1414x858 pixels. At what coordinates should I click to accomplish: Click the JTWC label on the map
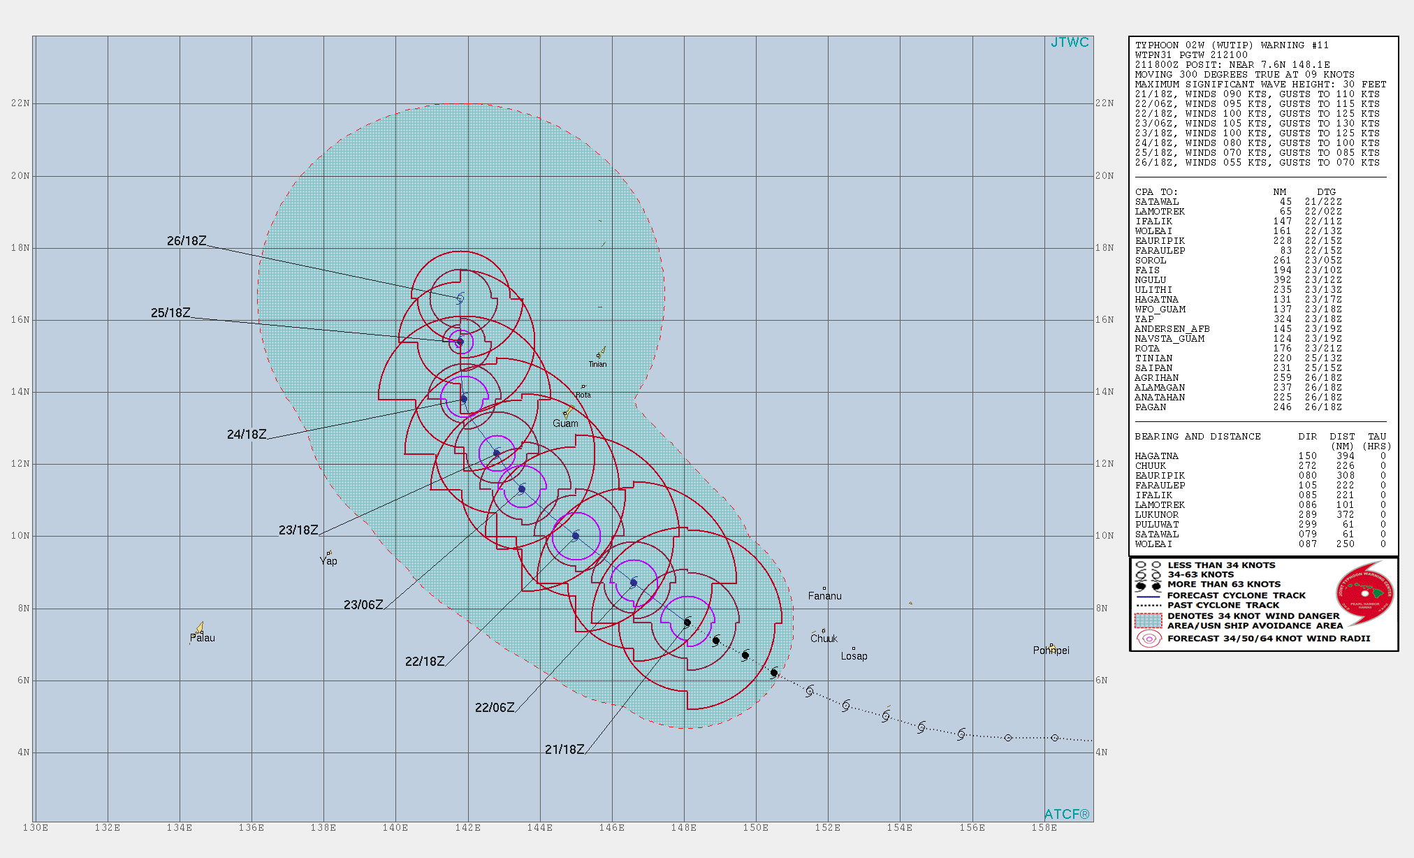click(x=1070, y=43)
